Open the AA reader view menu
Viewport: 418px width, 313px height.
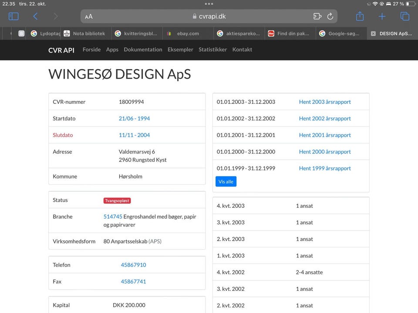(x=89, y=17)
